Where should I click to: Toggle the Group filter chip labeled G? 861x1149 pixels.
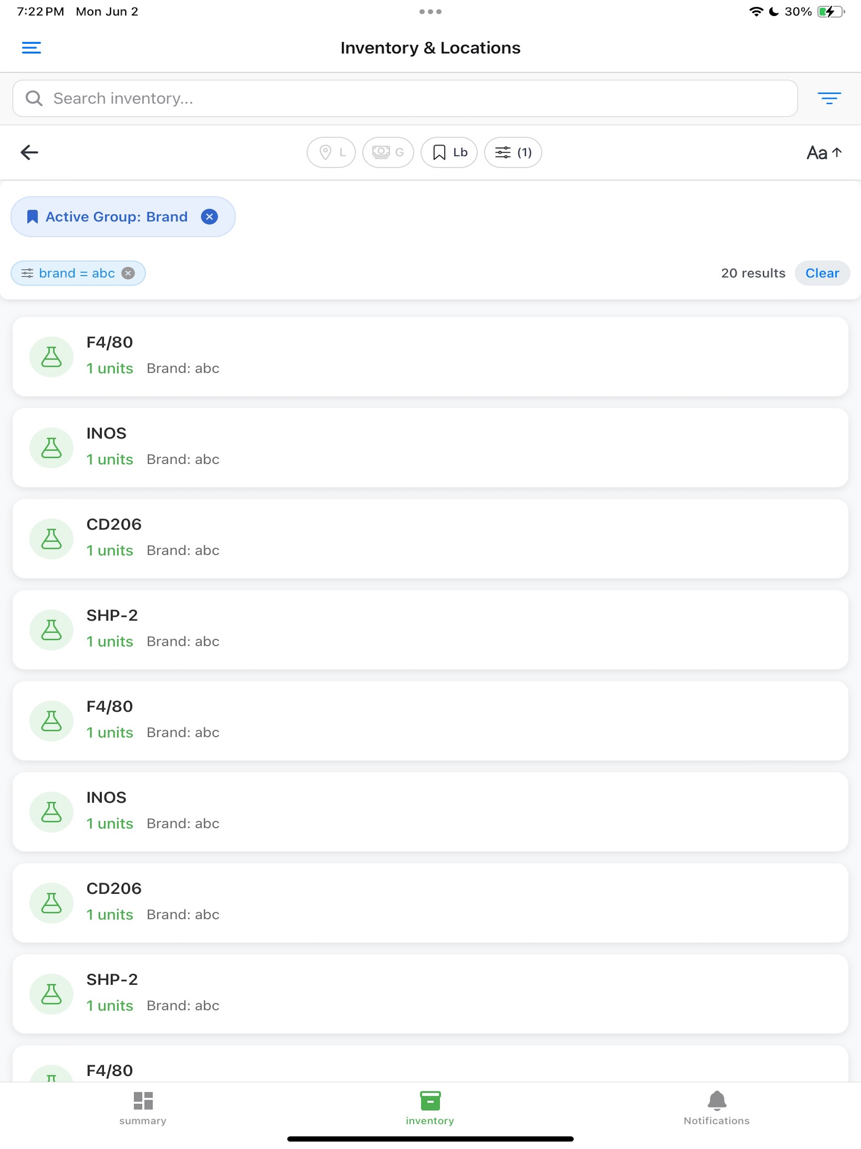click(388, 152)
